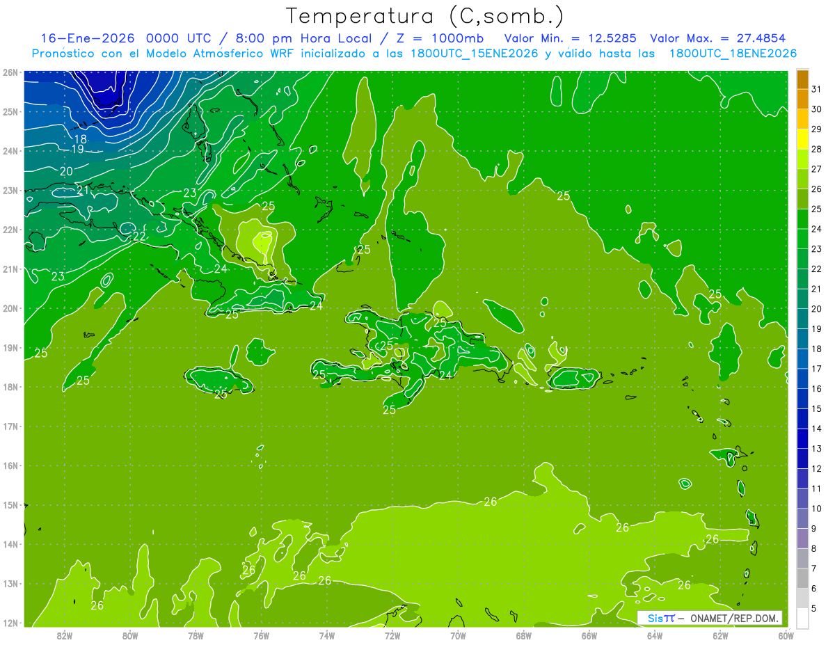835x645 pixels.
Task: Click the 78W longitude axis label
Action: (x=196, y=635)
